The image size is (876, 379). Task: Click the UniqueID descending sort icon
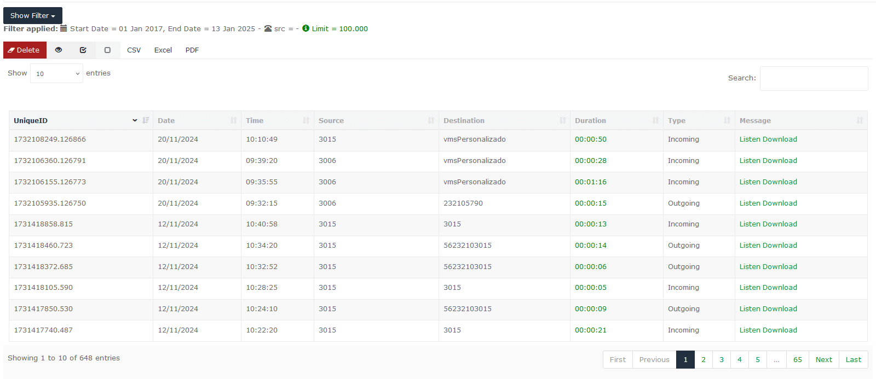click(x=146, y=120)
